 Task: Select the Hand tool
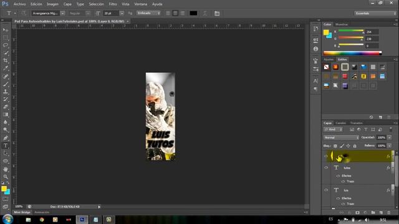(x=6, y=169)
